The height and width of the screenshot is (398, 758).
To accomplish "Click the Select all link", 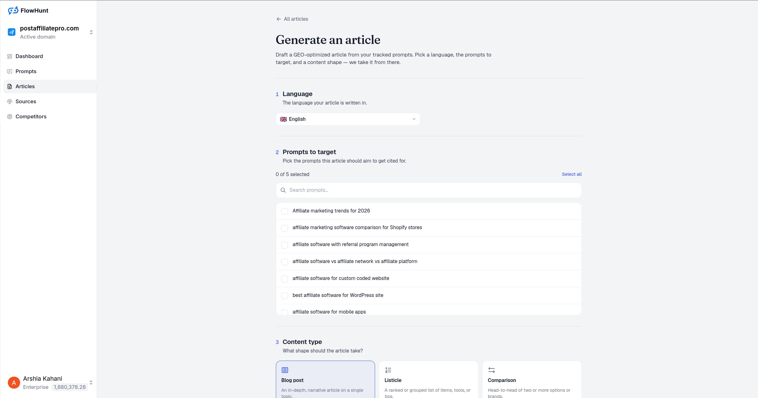I will [572, 175].
